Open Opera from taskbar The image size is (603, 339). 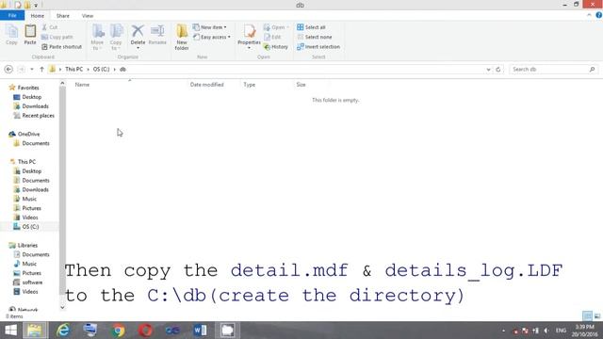[145, 331]
